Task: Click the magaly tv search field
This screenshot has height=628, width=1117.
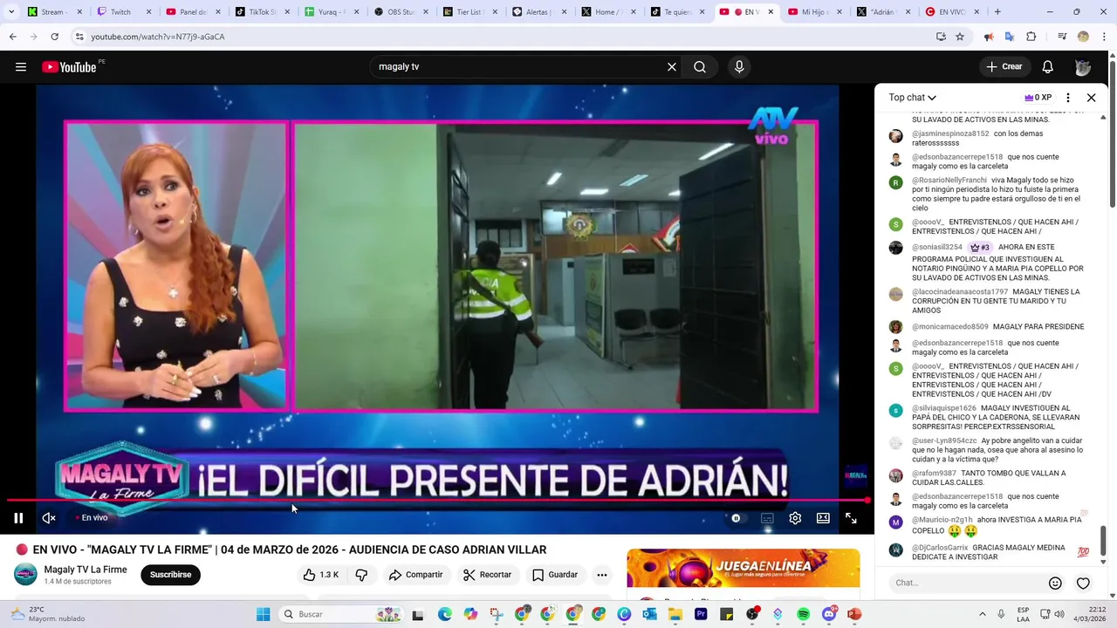Action: tap(519, 67)
